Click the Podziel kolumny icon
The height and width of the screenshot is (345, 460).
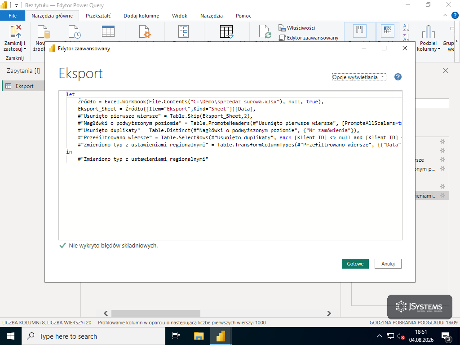428,32
